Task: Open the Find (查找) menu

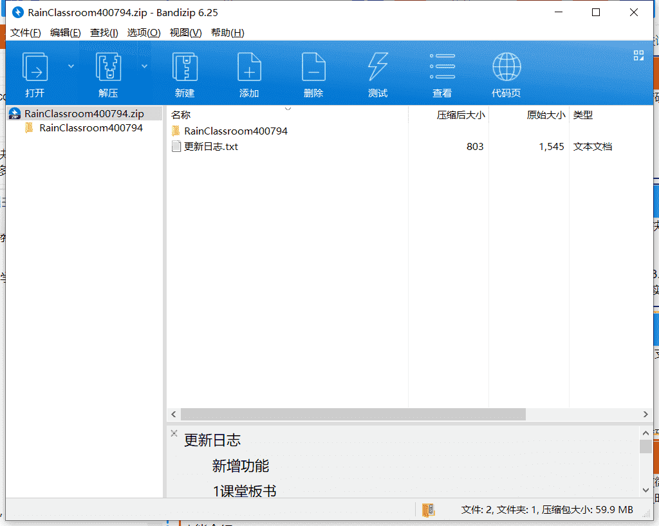Action: pyautogui.click(x=104, y=33)
